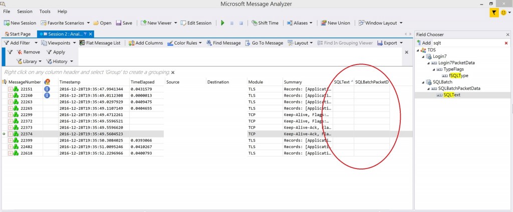Viewport: 513px width, 212px height.
Task: Click the Apply filter button
Action: coord(56,52)
